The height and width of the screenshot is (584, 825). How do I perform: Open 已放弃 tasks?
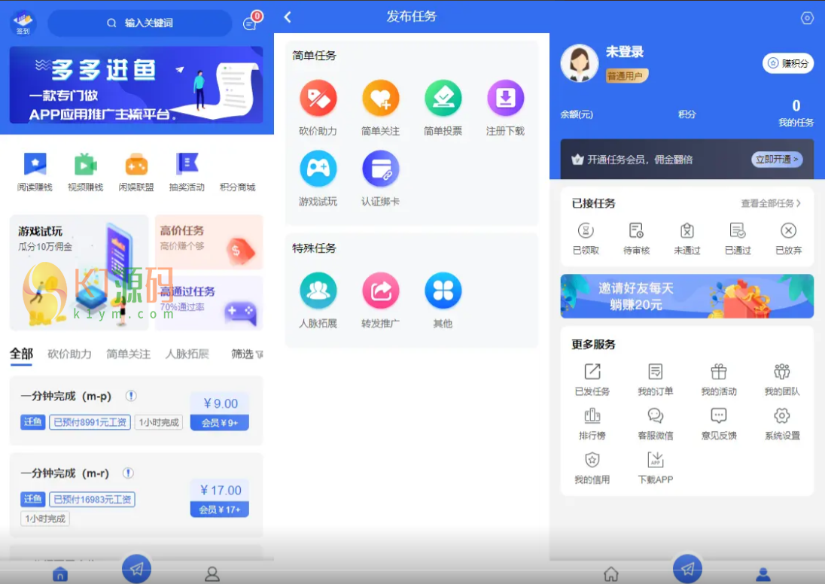tap(788, 239)
